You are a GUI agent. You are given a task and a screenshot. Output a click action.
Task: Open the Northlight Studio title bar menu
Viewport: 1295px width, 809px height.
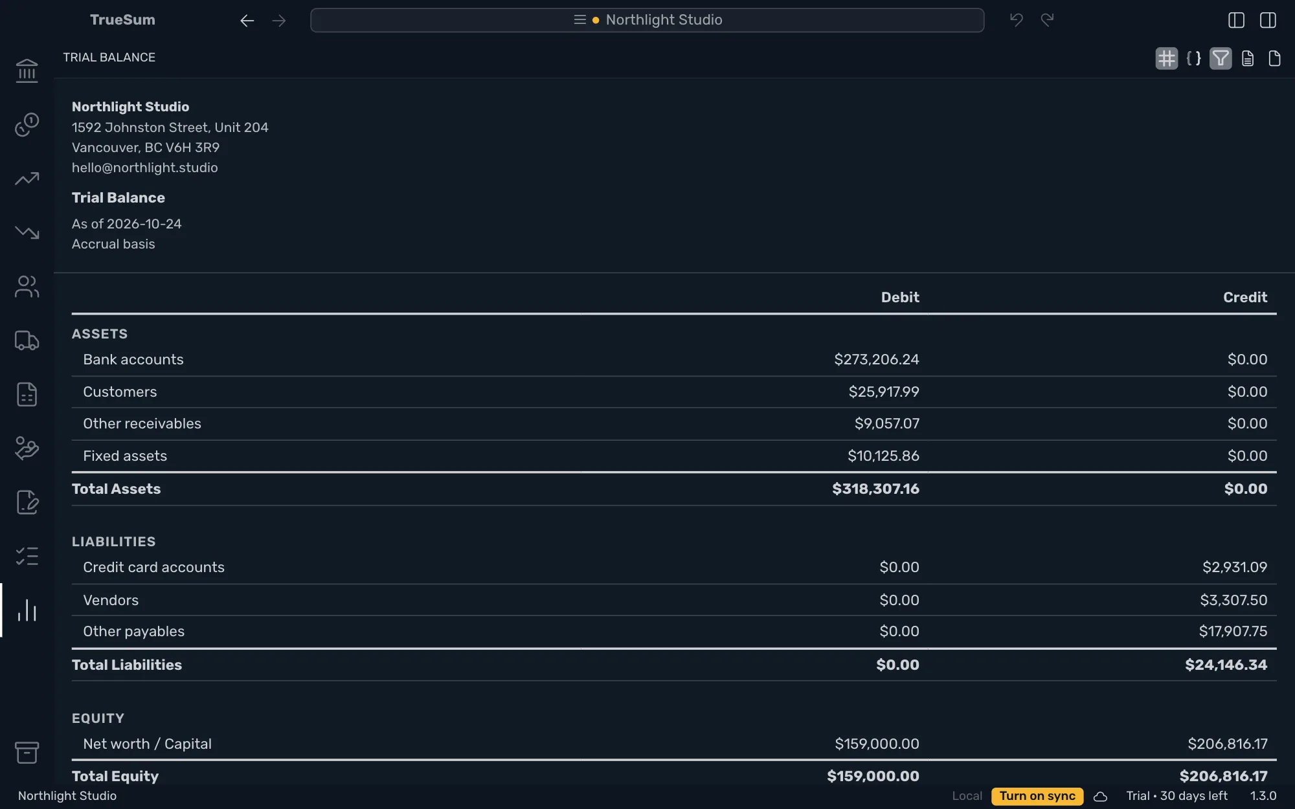[647, 20]
